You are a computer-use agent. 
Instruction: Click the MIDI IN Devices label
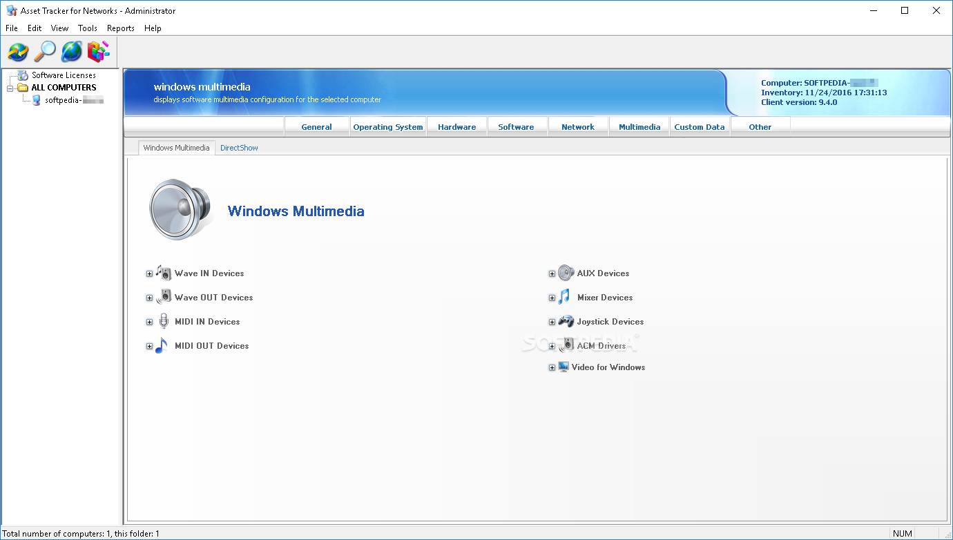coord(207,322)
